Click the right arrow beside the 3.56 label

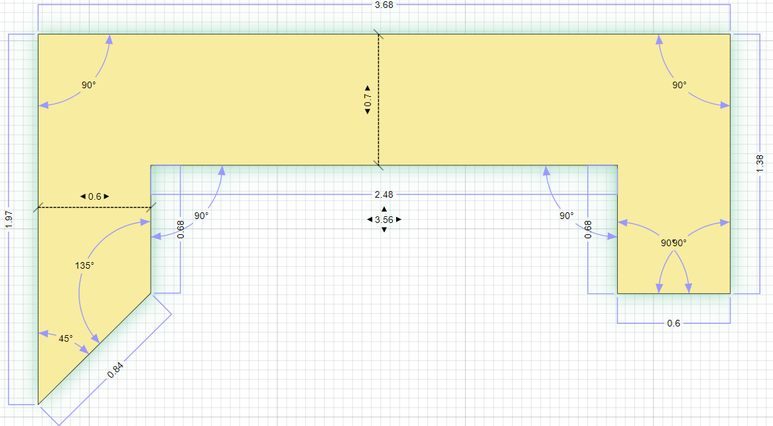click(x=399, y=220)
